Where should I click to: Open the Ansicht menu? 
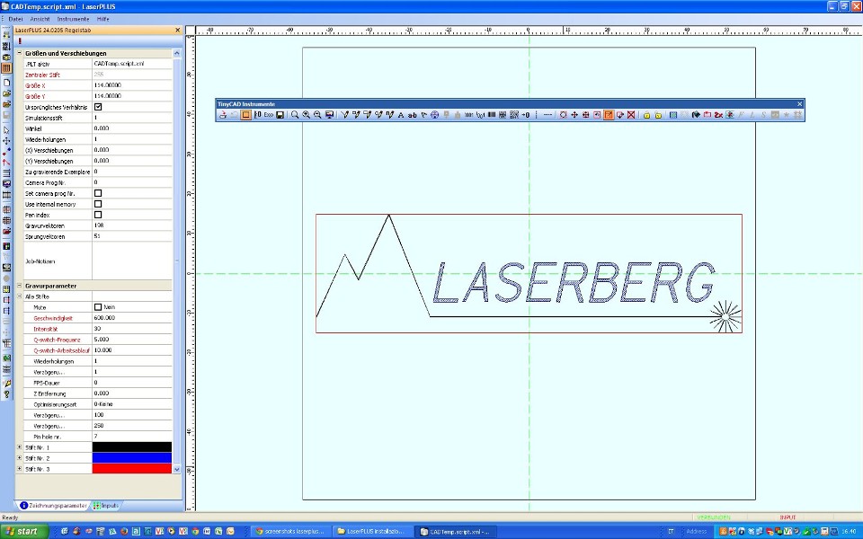pyautogui.click(x=40, y=19)
